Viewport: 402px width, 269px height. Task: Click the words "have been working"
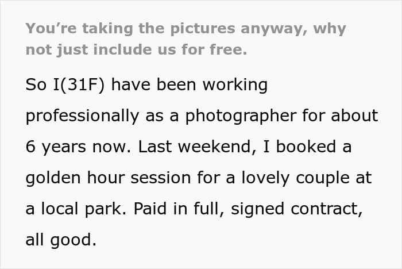pos(190,84)
